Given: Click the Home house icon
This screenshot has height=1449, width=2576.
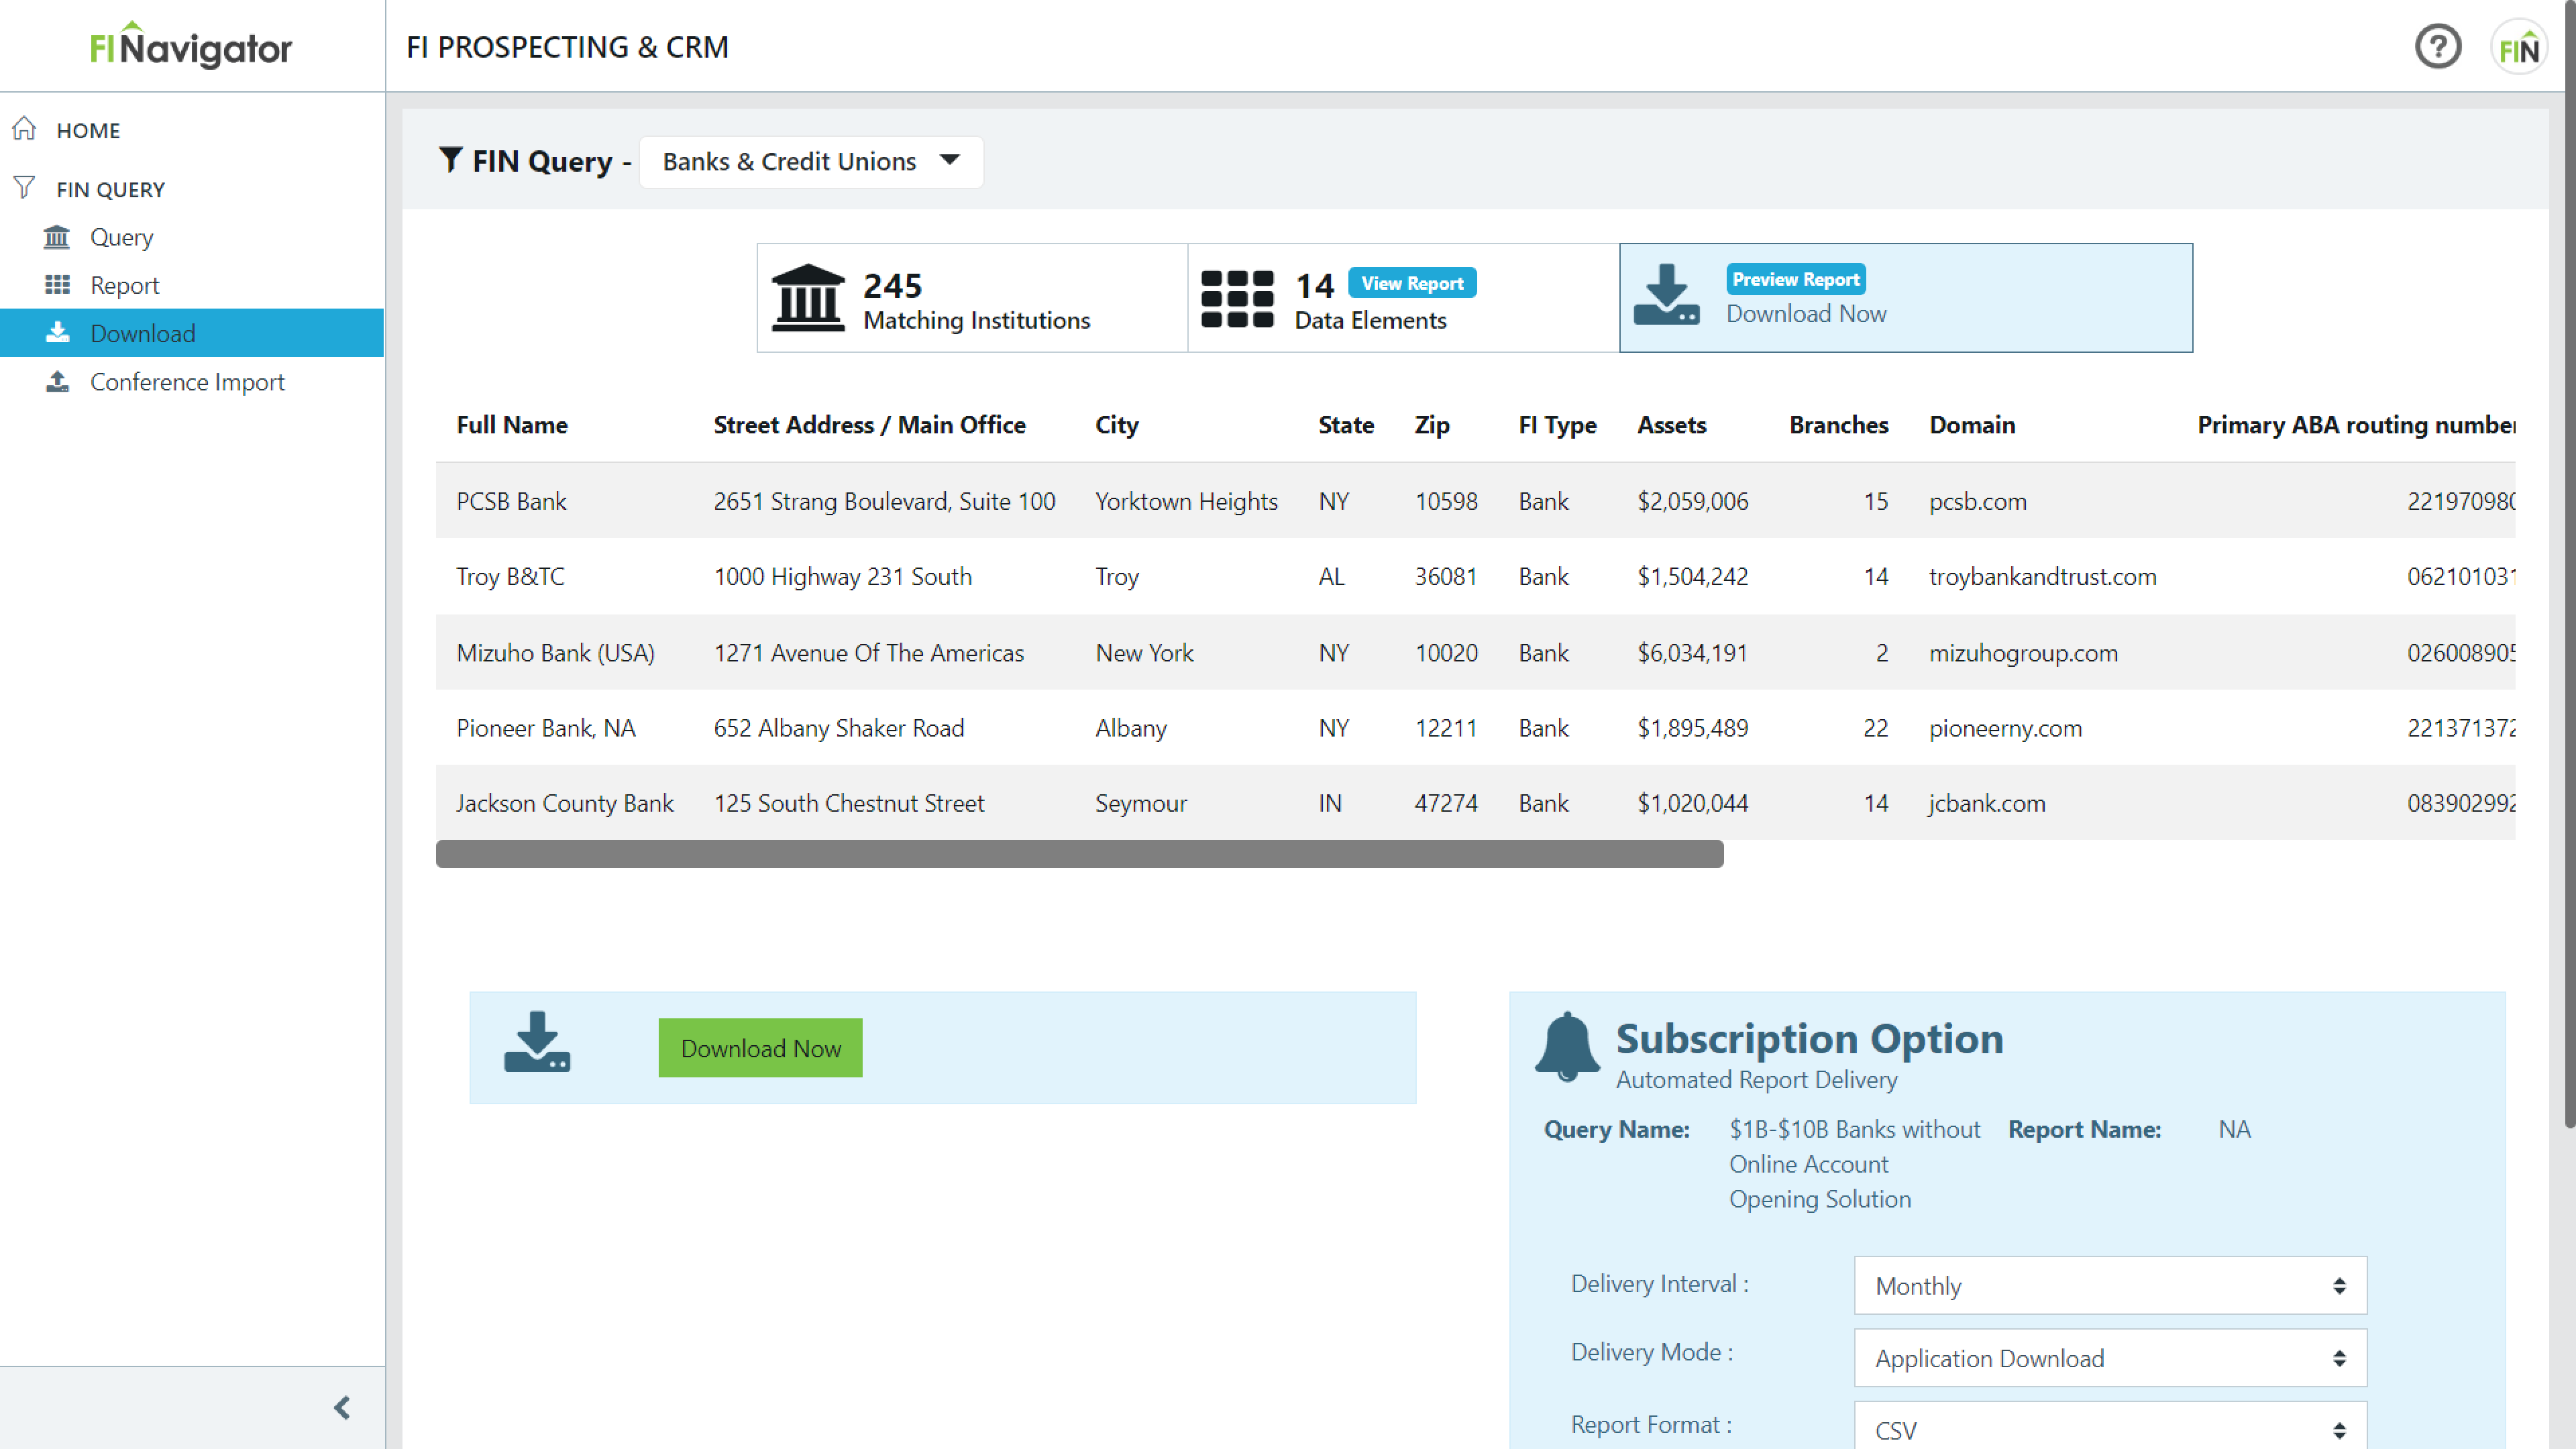Looking at the screenshot, I should click(25, 129).
